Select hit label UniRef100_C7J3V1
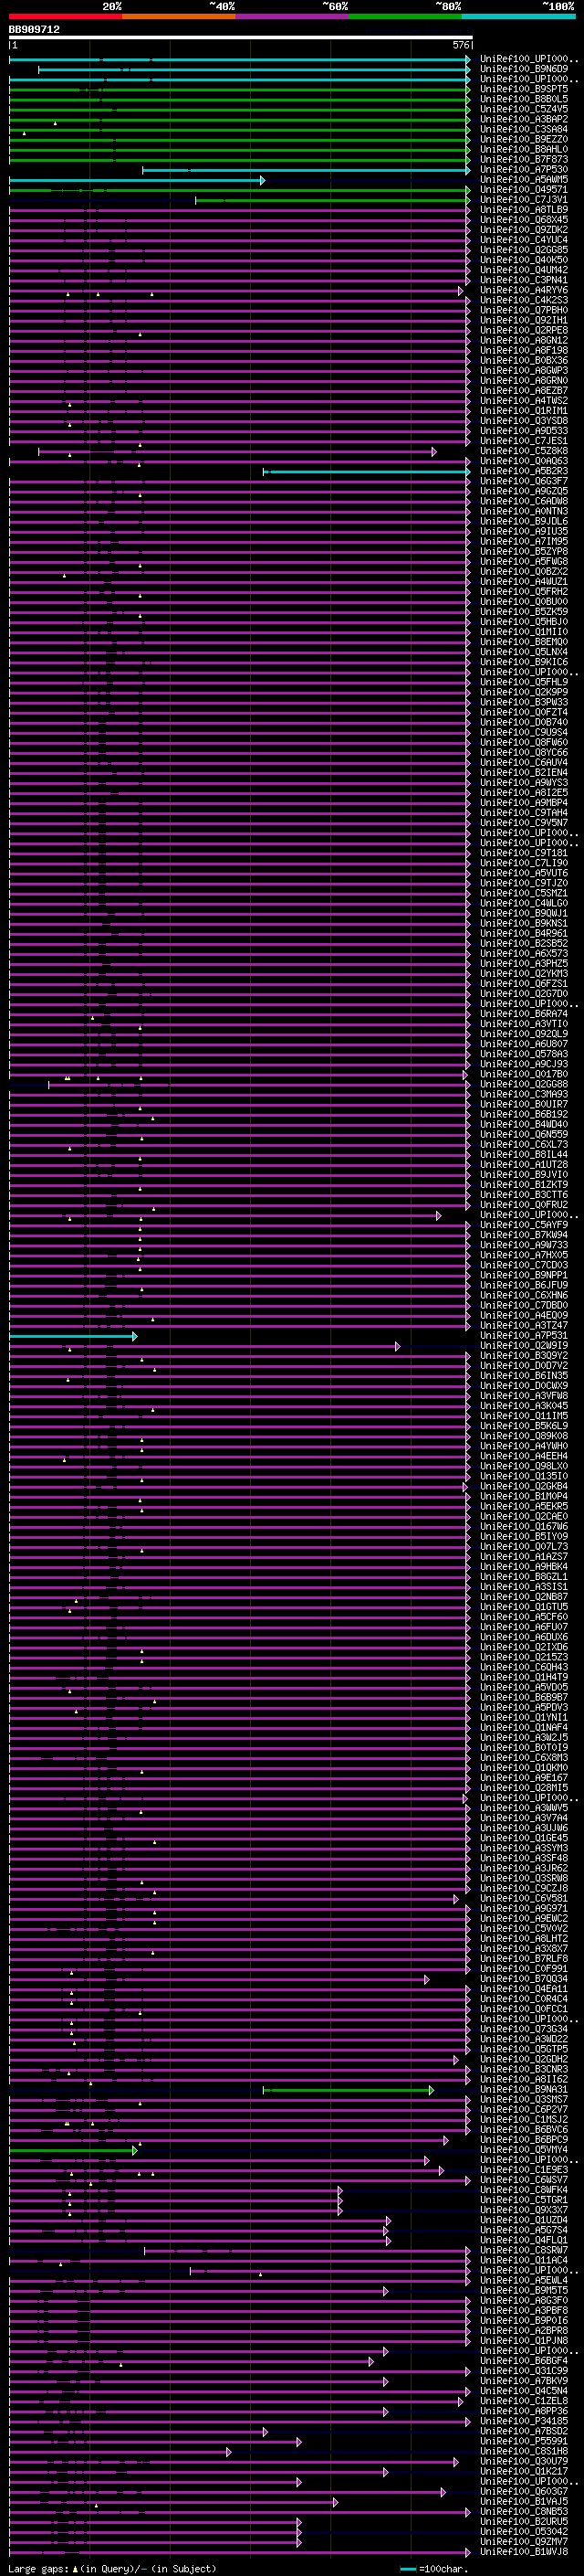Viewport: 584px width, 2576px height. [x=524, y=199]
